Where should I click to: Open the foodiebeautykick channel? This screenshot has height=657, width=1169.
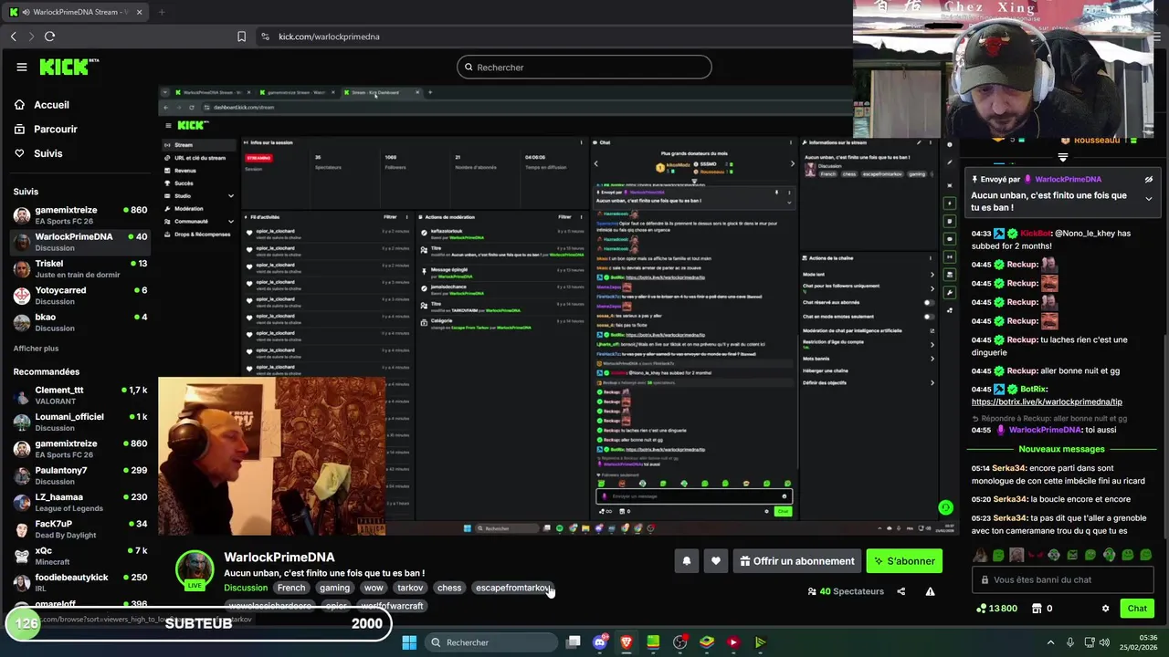tap(80, 582)
